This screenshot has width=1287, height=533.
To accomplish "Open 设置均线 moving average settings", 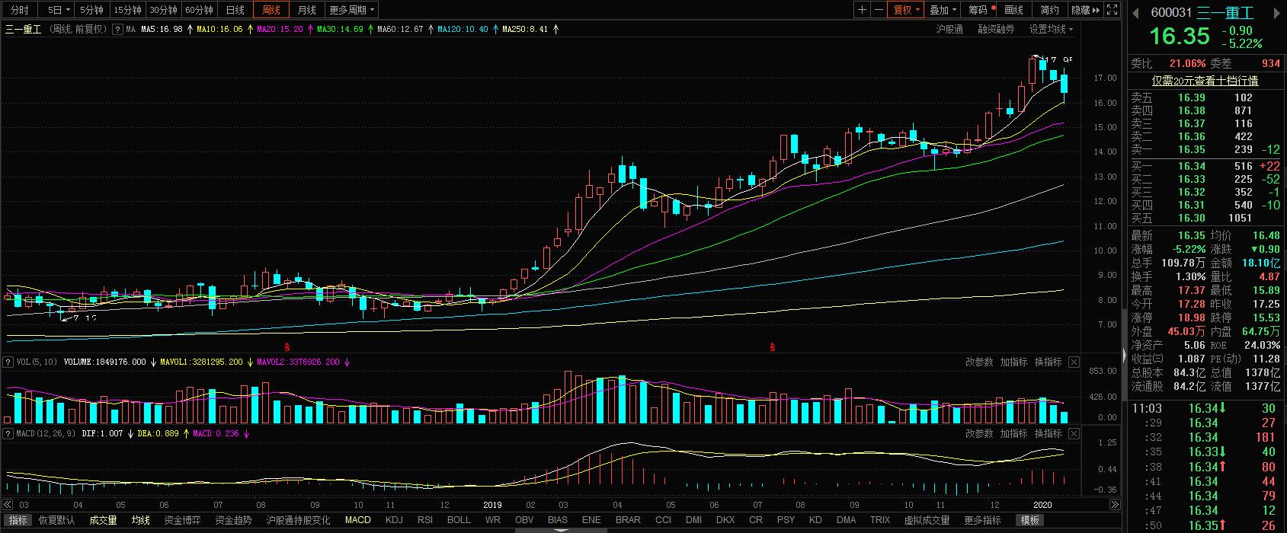I will (x=1051, y=30).
